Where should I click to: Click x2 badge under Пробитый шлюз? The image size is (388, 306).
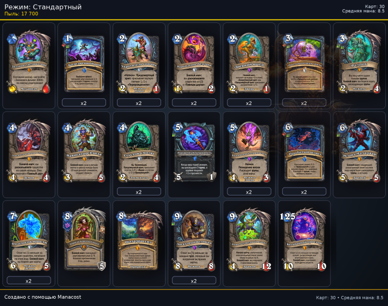tap(304, 192)
